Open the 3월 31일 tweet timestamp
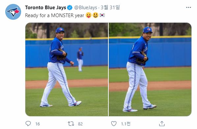 pyautogui.click(x=110, y=8)
